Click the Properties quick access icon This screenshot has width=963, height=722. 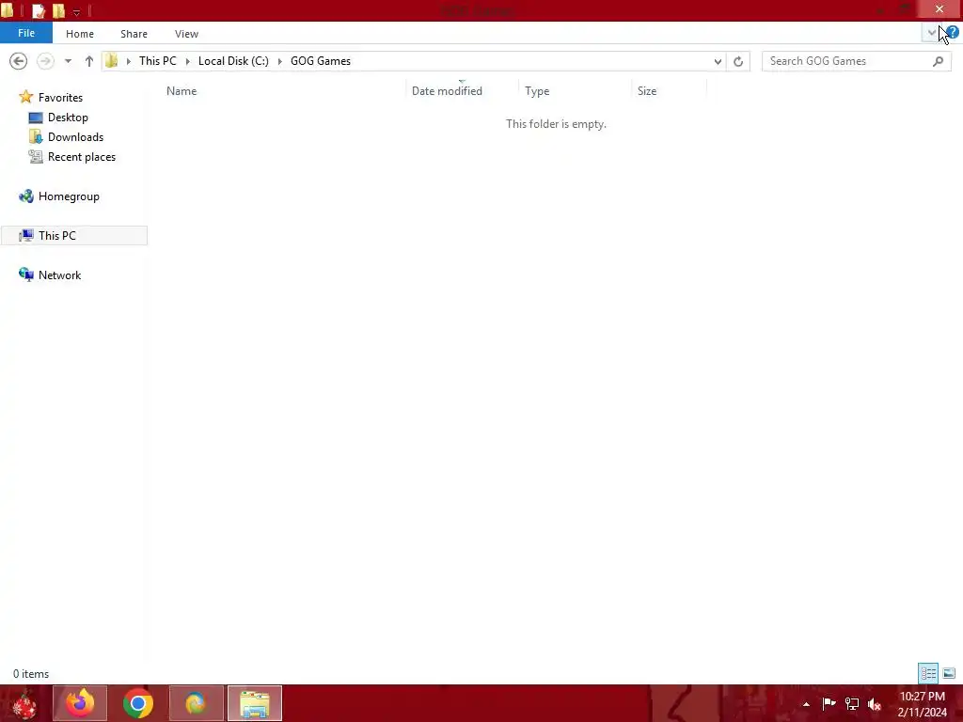(x=39, y=10)
